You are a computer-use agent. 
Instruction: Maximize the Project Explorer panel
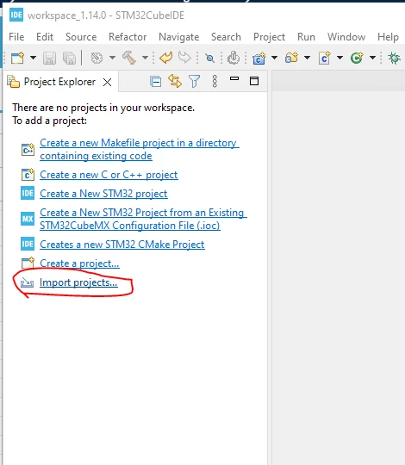(254, 81)
